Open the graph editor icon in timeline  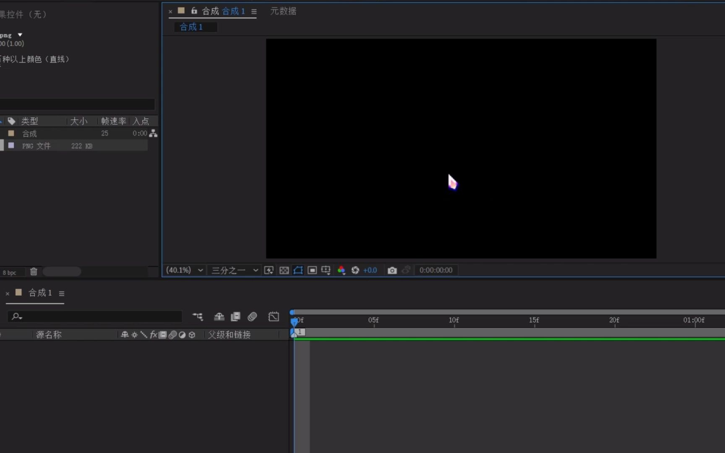pyautogui.click(x=274, y=317)
